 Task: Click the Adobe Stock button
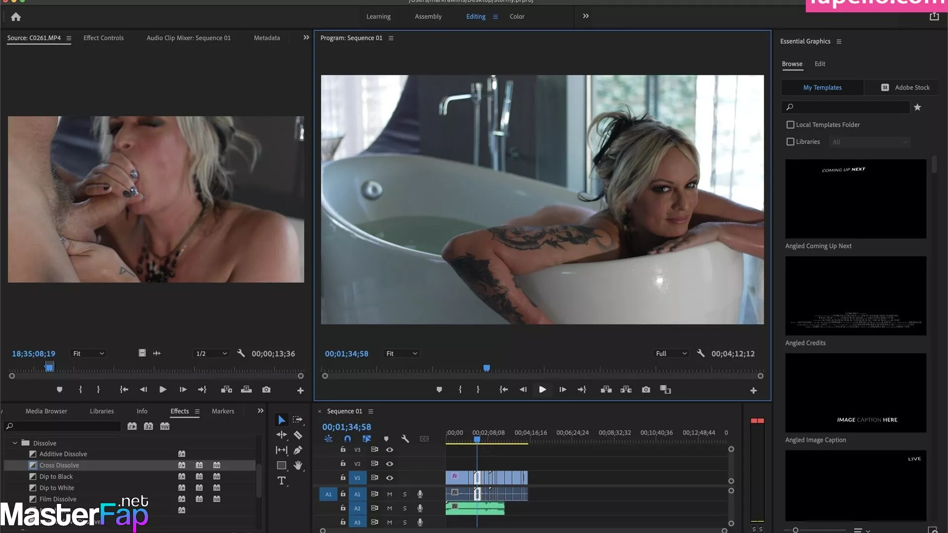905,87
